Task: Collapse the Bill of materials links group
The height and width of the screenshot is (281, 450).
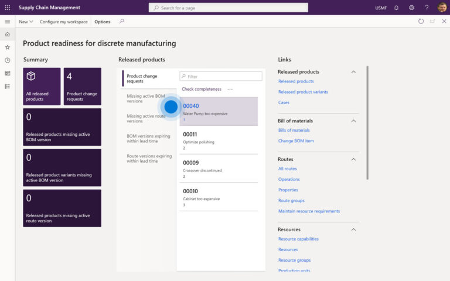Action: [x=353, y=121]
